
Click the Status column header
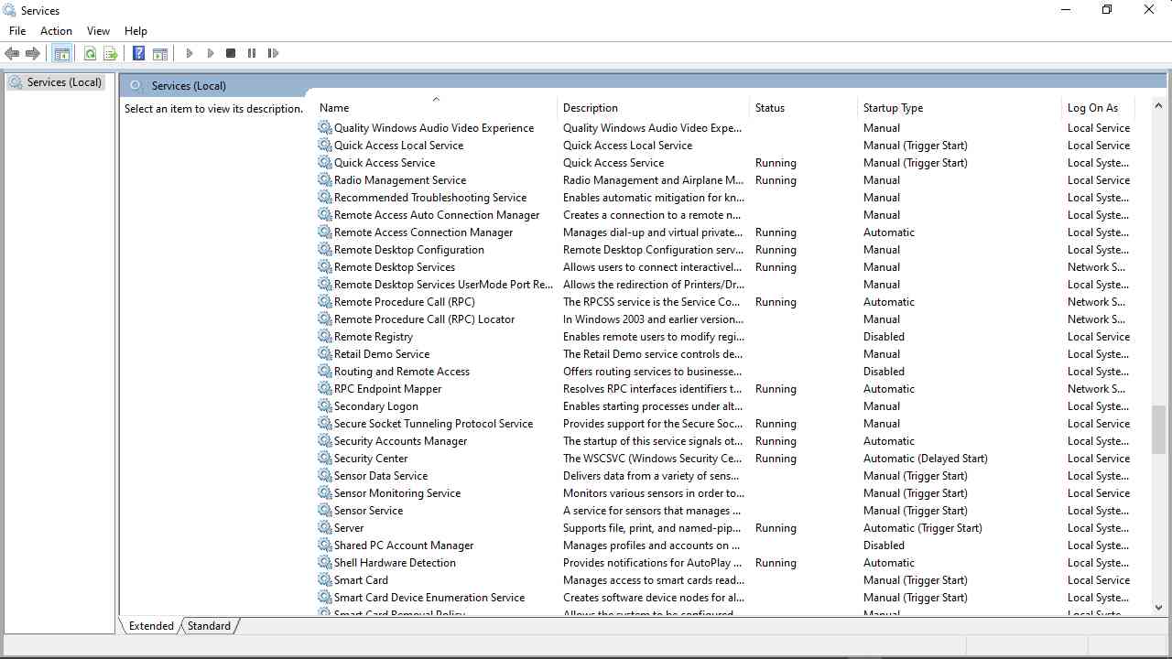coord(770,108)
